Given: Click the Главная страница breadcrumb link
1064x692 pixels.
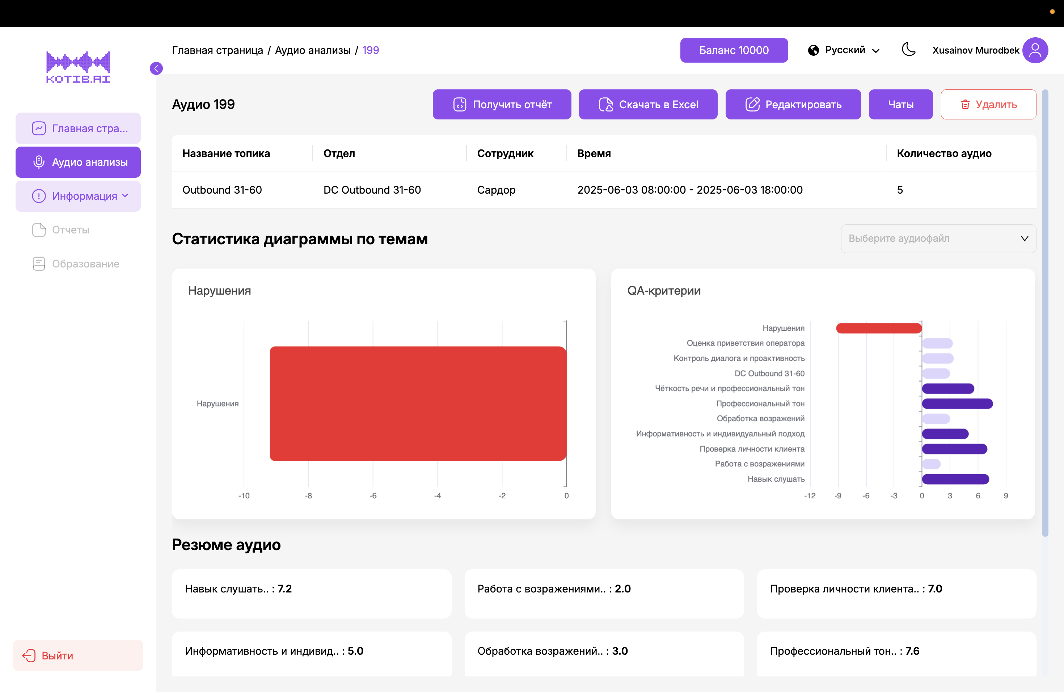Looking at the screenshot, I should (x=217, y=50).
